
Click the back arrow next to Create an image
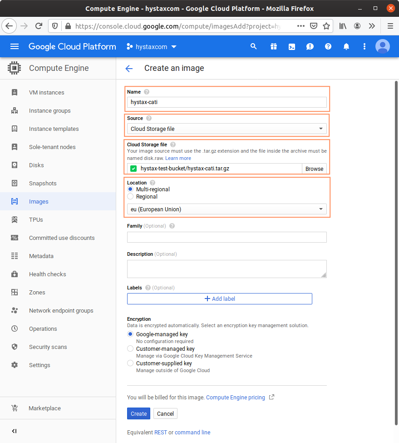pos(129,69)
